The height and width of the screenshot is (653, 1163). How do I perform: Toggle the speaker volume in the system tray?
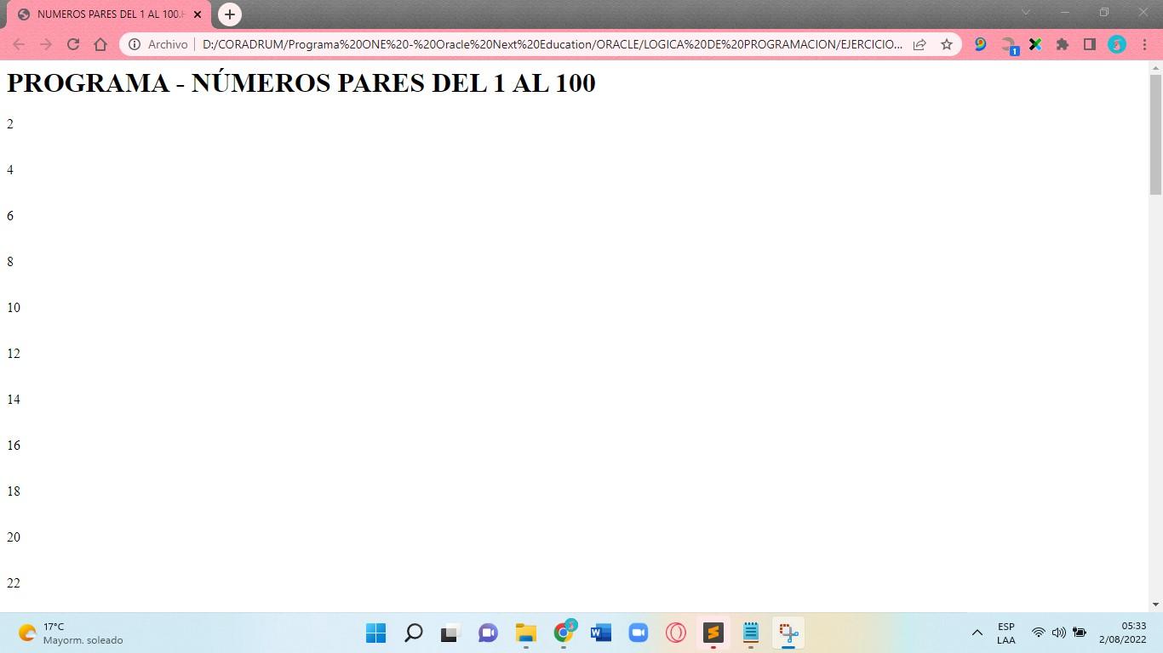1058,633
